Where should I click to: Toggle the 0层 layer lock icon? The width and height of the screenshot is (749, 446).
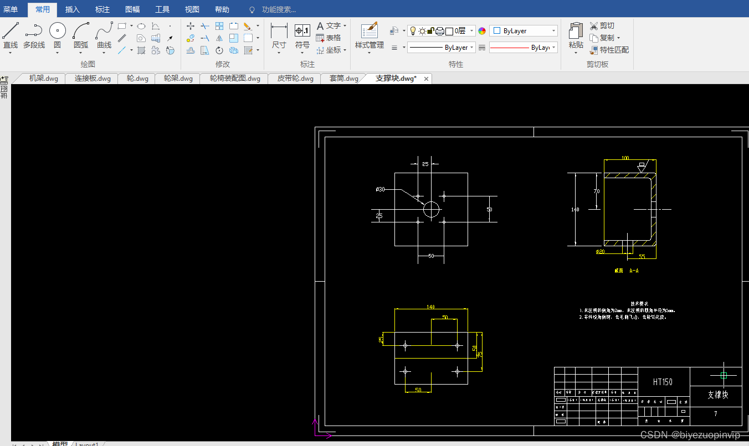coord(430,31)
